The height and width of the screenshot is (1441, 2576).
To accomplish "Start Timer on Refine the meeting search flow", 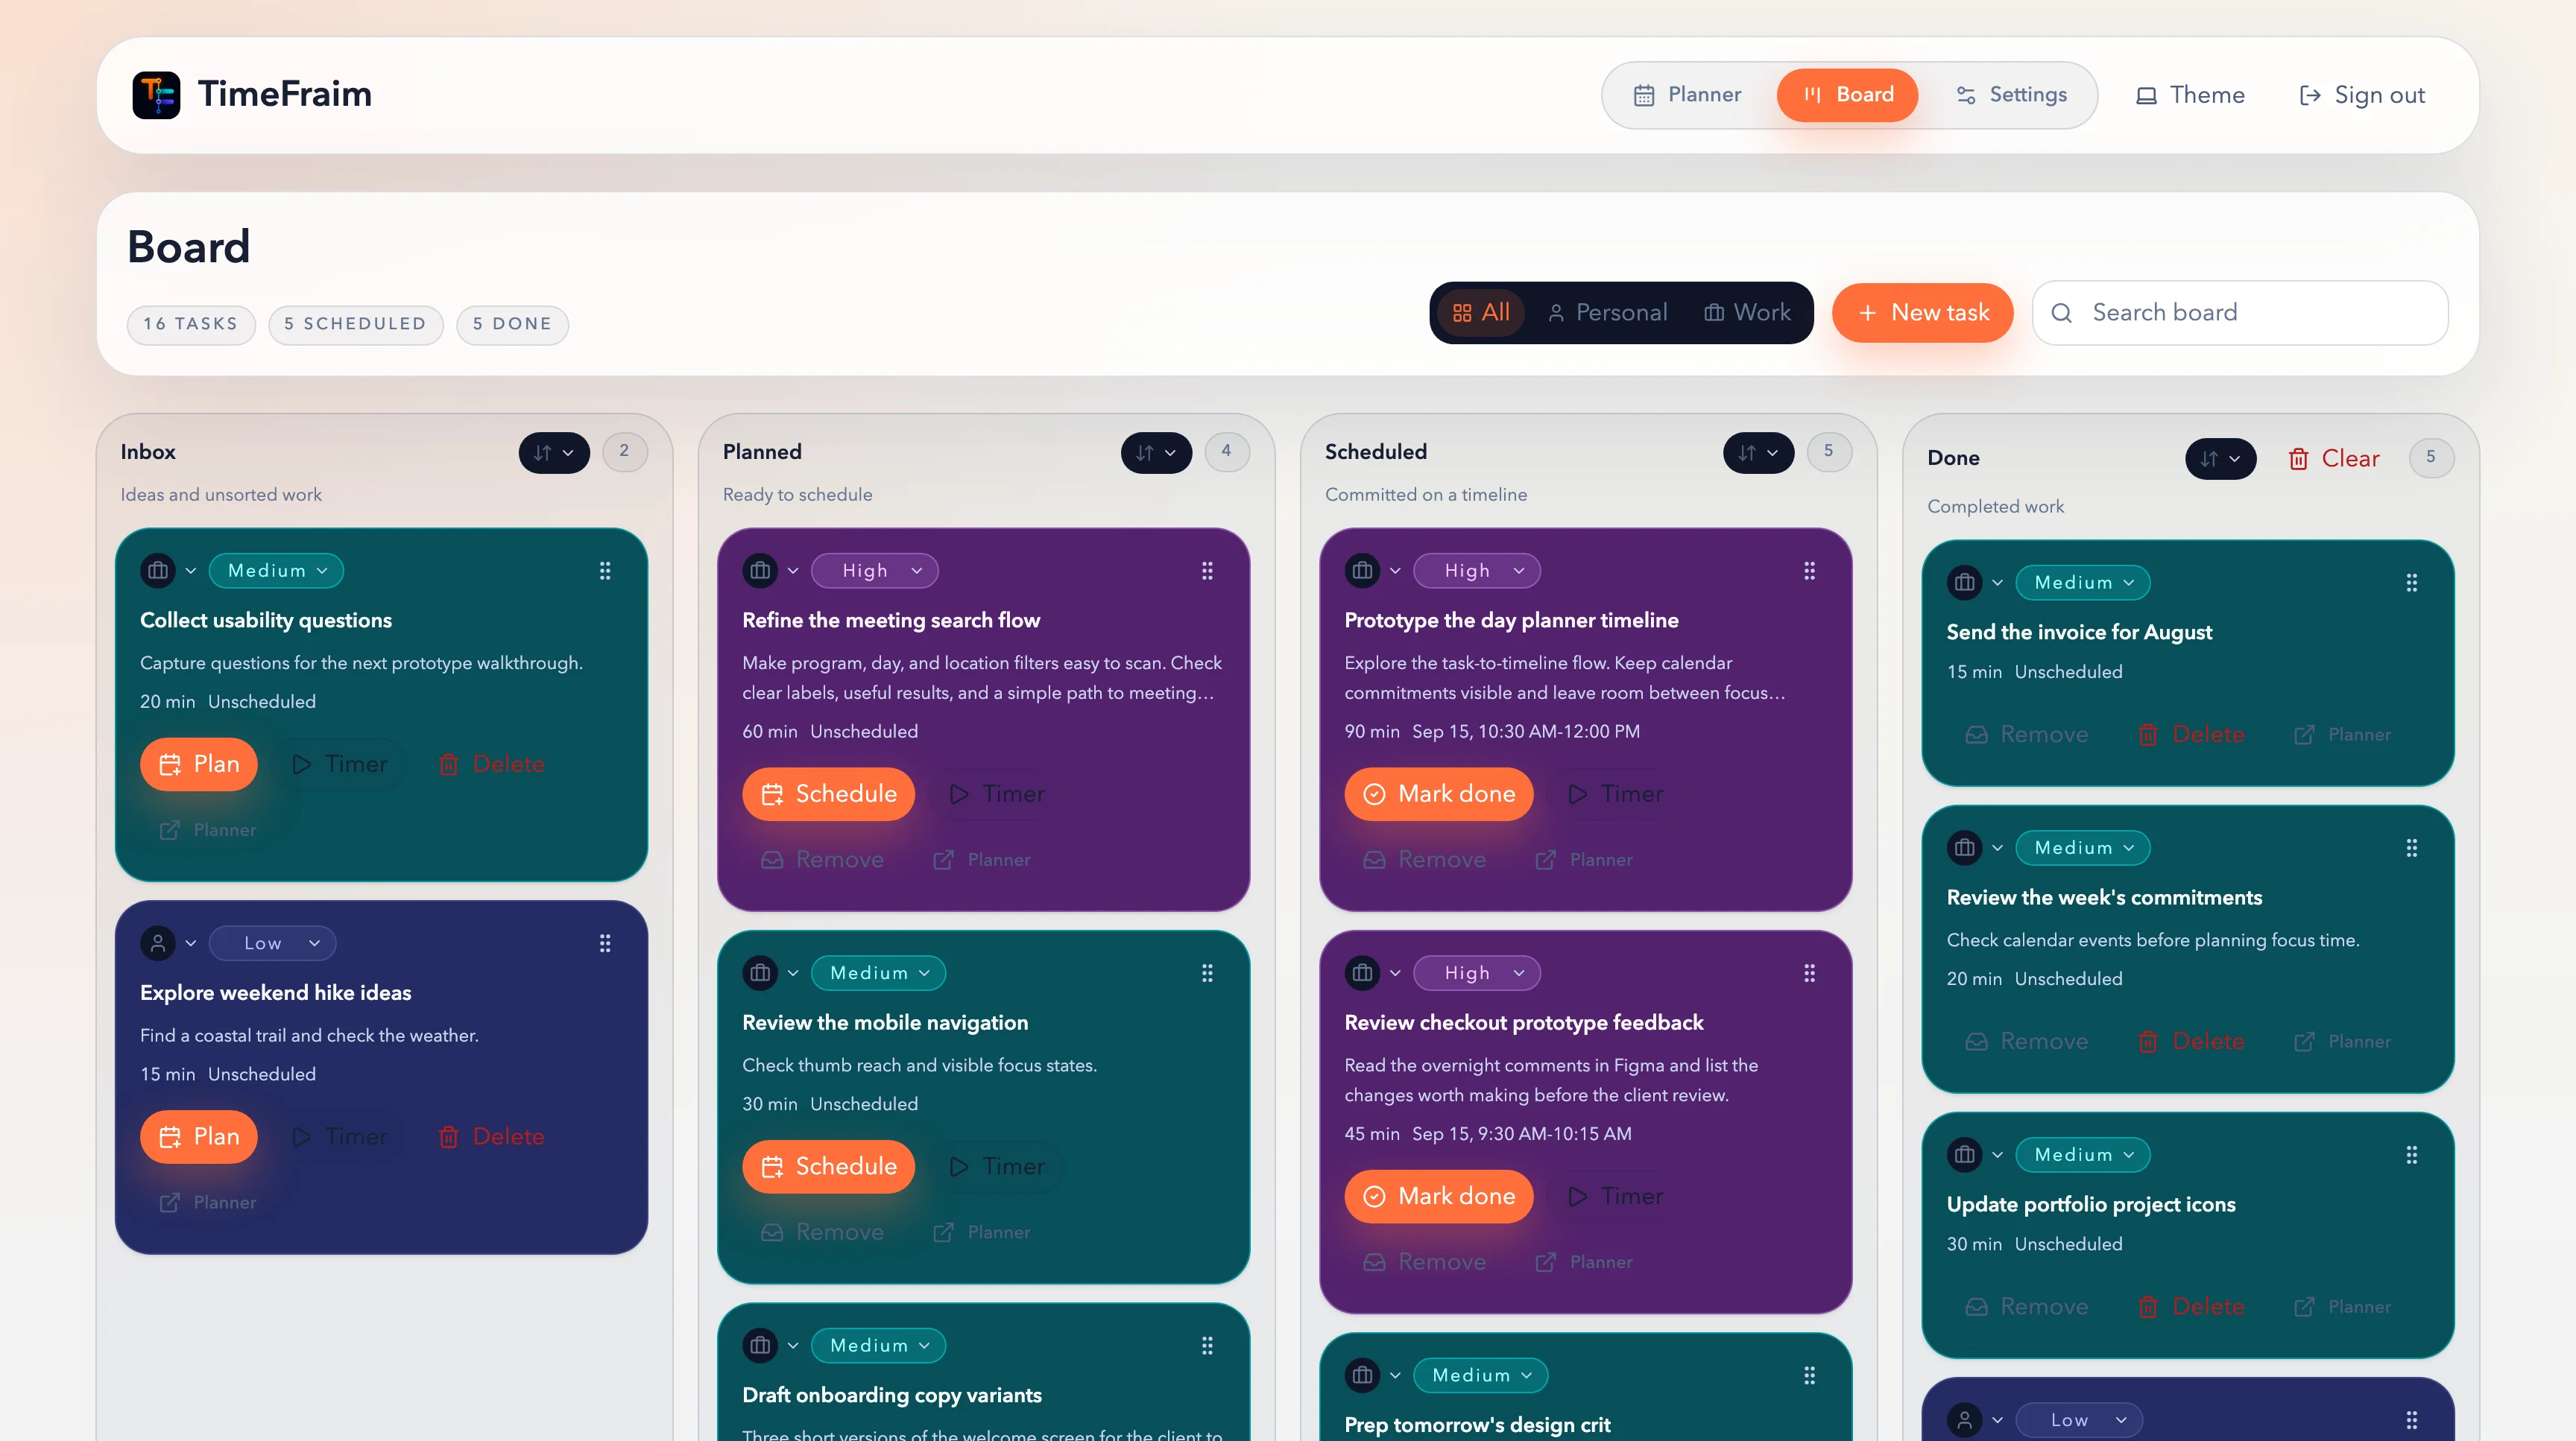I will [x=997, y=794].
